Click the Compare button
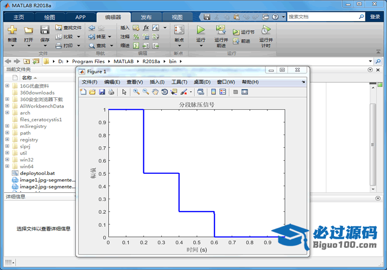This screenshot has width=387, height=270. [64, 37]
